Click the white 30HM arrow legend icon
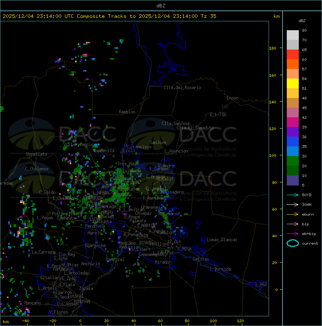322x326 pixels. (x=293, y=204)
